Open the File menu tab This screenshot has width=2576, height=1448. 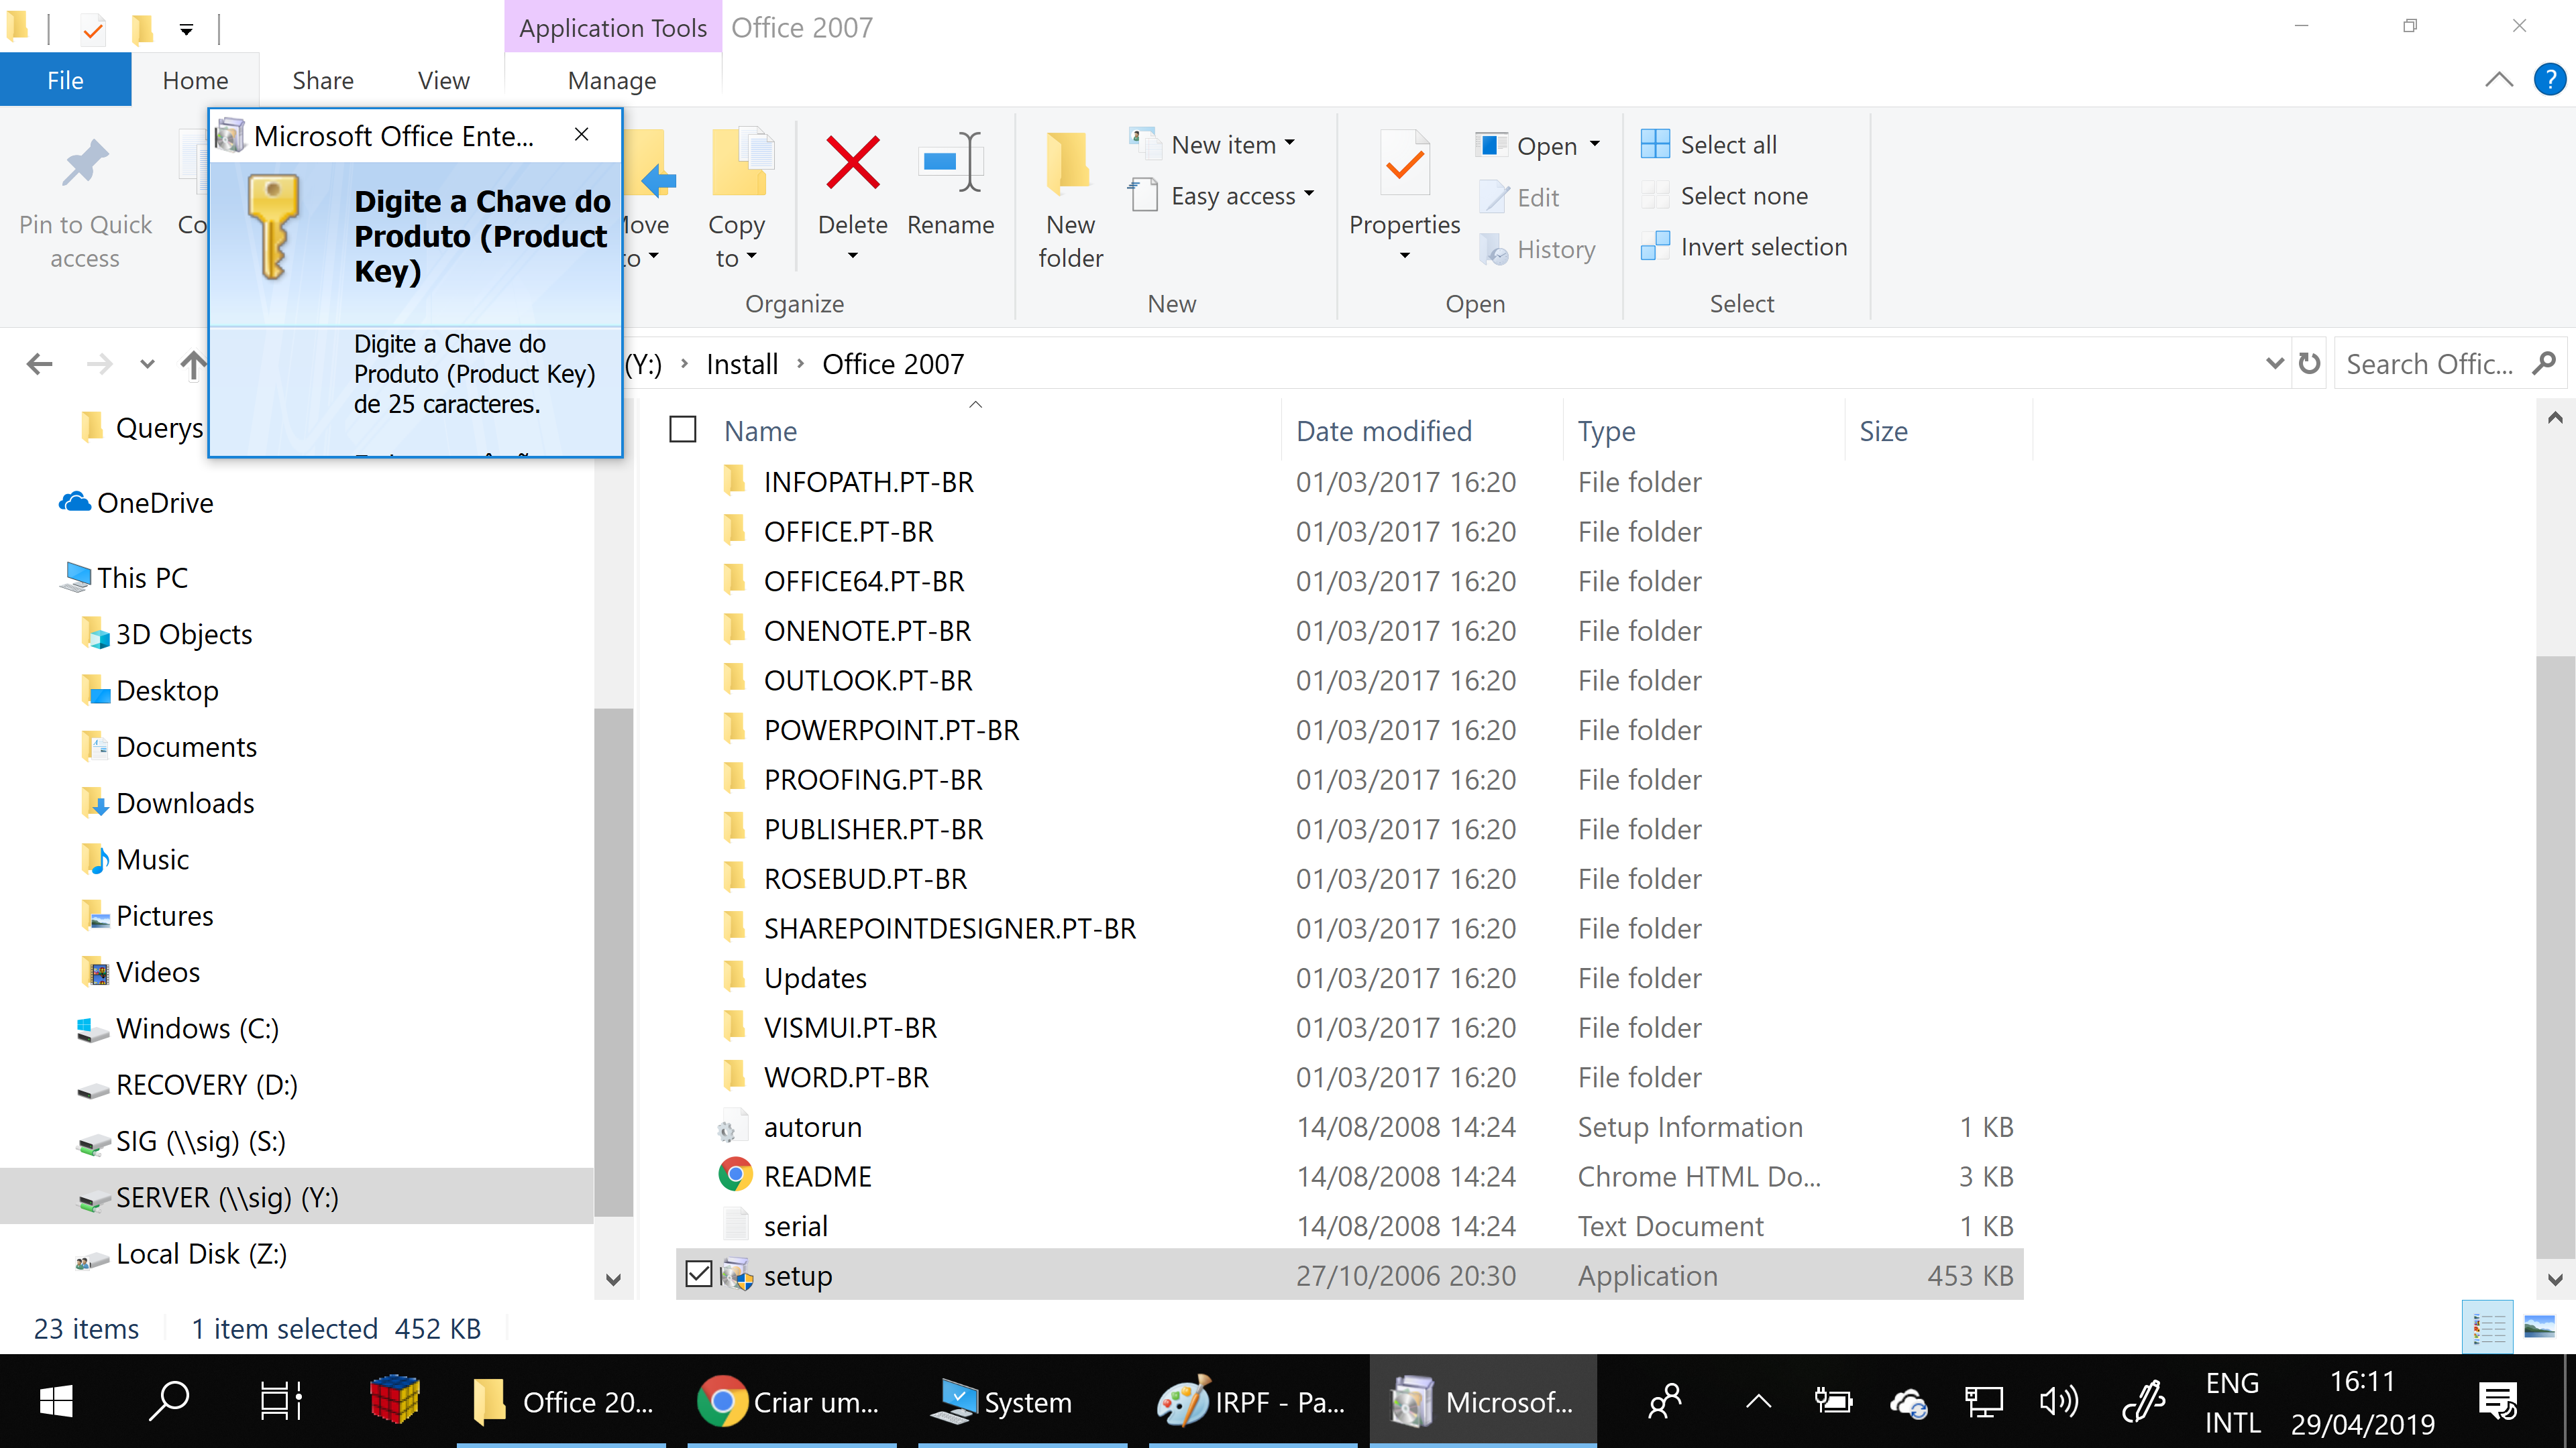pyautogui.click(x=65, y=81)
